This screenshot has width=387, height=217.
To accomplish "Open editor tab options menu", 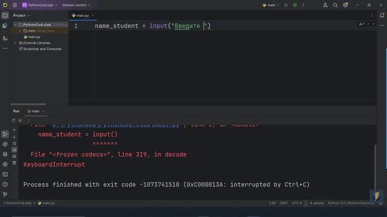I will [372, 16].
